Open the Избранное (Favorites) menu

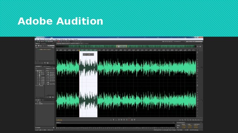point(63,40)
